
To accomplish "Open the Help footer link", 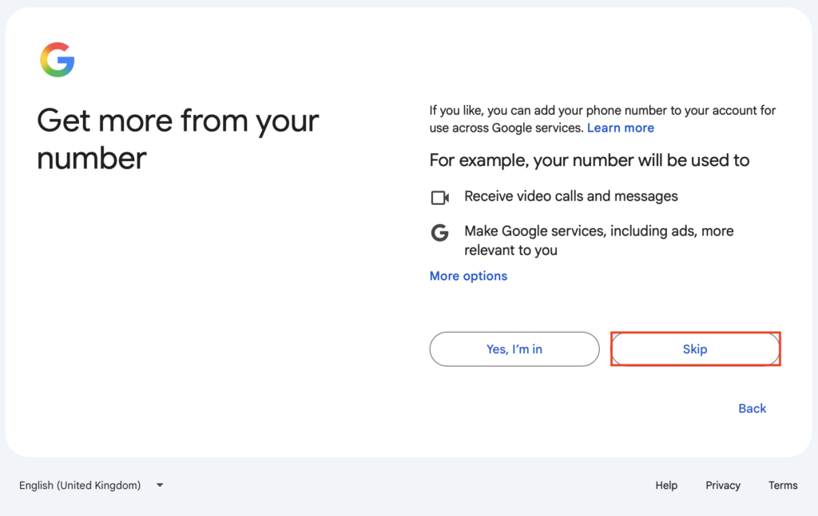I will [x=666, y=485].
